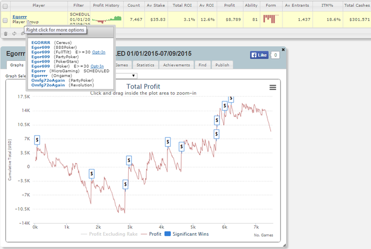Sort by the Av Entrants column header
Viewport: 371px width, 249px height.
point(297,5)
